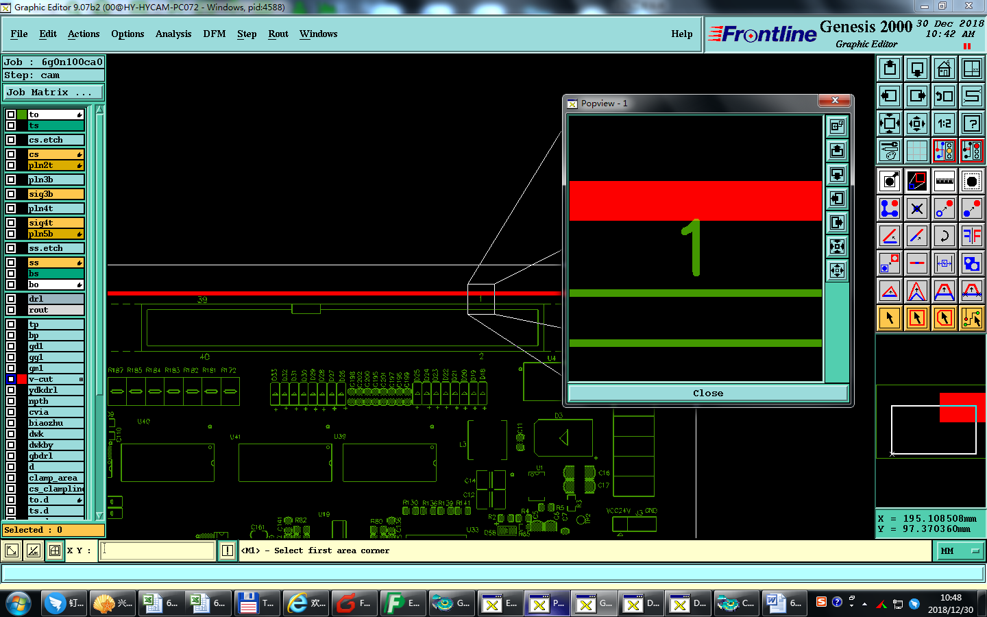Click the Close button in Popview
The height and width of the screenshot is (617, 987).
coord(708,394)
